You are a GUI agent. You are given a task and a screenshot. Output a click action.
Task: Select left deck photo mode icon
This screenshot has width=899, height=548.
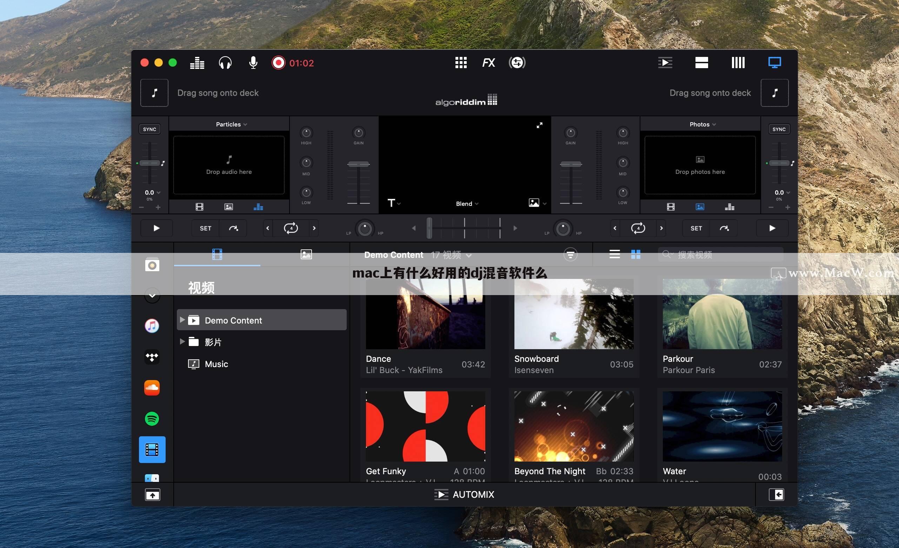click(229, 207)
